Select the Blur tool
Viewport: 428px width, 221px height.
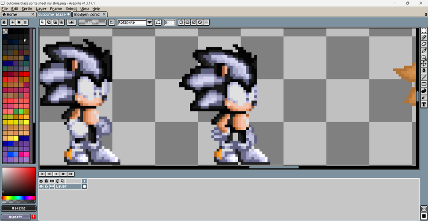tap(424, 97)
